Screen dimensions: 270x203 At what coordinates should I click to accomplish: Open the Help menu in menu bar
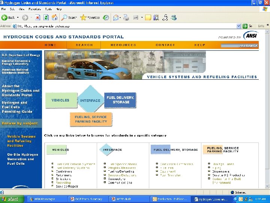coord(59,9)
